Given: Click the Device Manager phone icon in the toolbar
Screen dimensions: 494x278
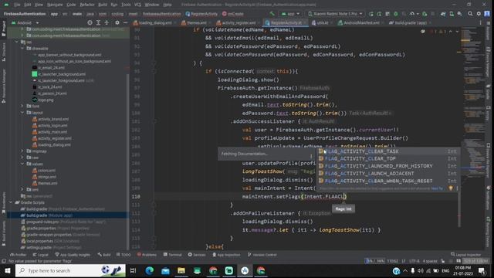Looking at the screenshot, I should [x=452, y=14].
